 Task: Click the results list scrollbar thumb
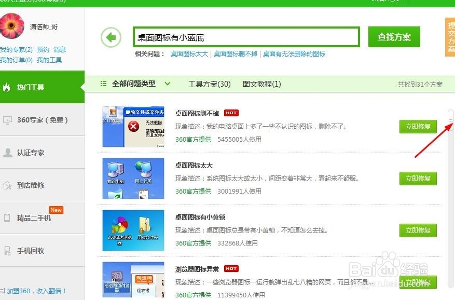(451, 120)
